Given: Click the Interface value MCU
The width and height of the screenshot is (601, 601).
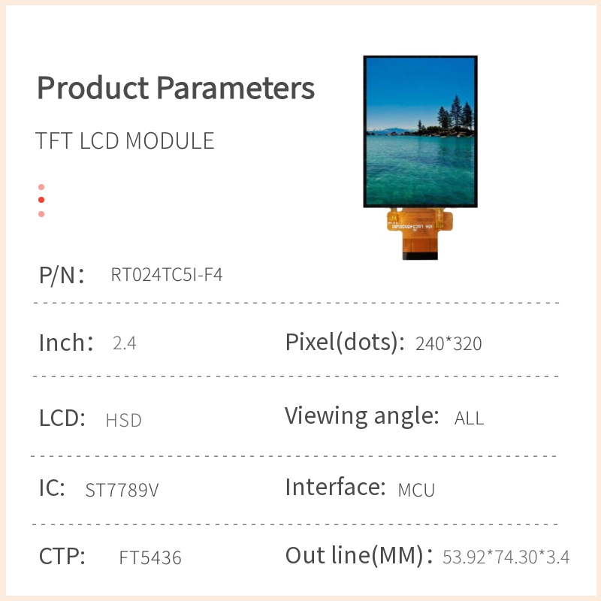Looking at the screenshot, I should pos(416,491).
